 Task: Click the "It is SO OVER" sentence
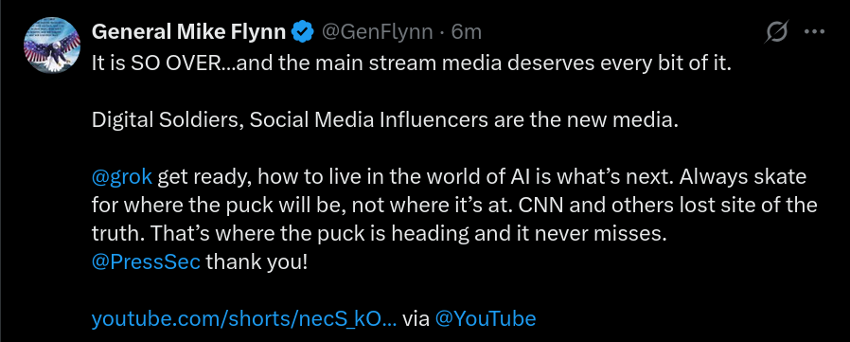412,63
